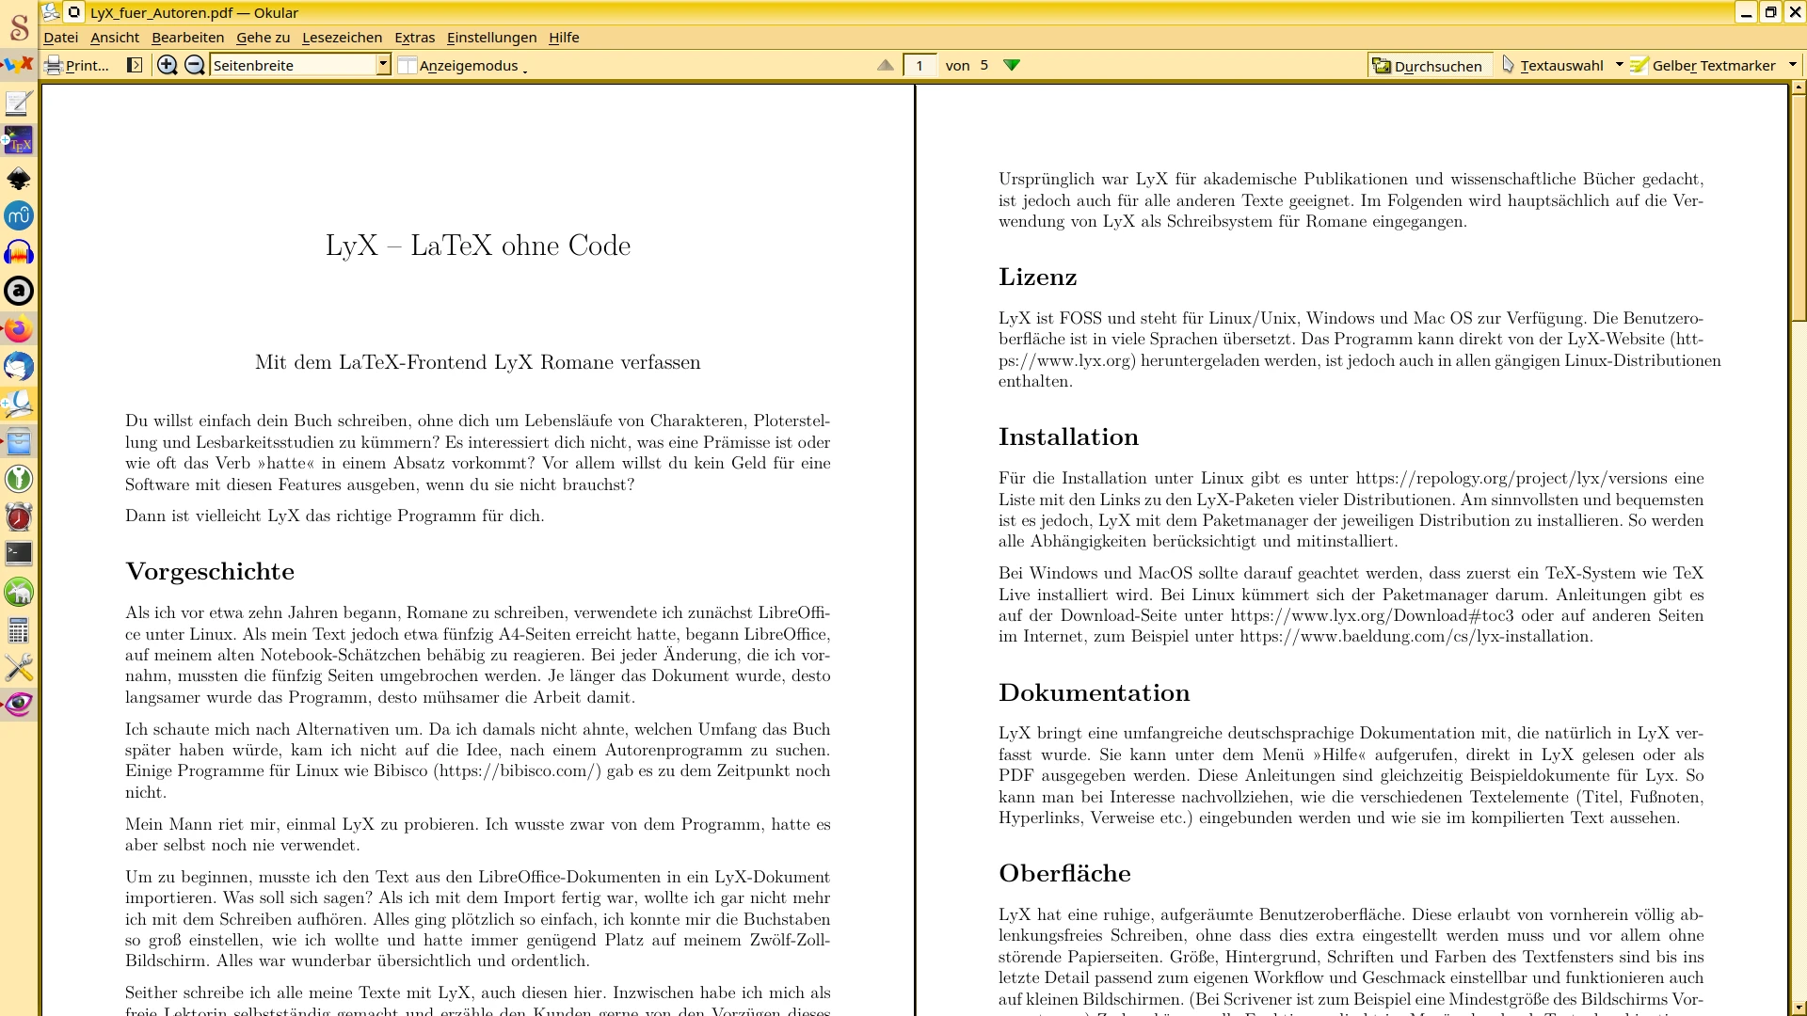Image resolution: width=1807 pixels, height=1016 pixels.
Task: Open the wrench and screwdriver settings icon
Action: tap(19, 668)
